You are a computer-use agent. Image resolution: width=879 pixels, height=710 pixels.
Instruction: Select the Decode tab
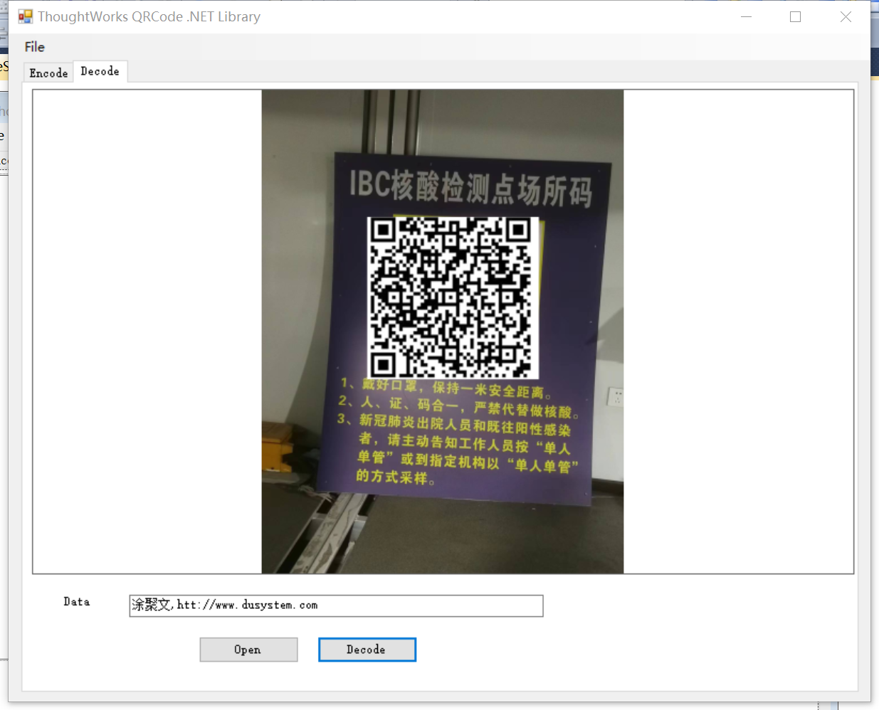pyautogui.click(x=100, y=71)
